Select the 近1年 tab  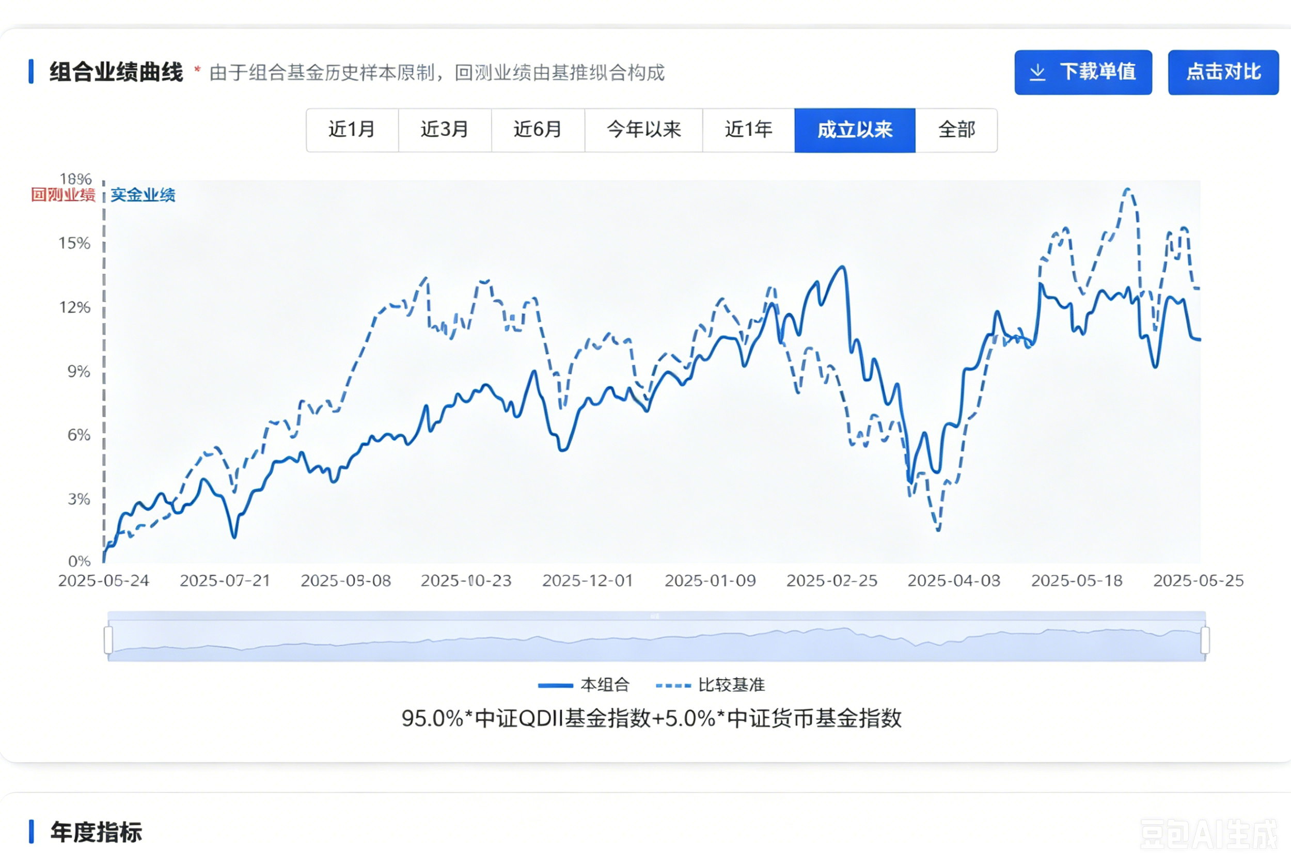click(x=749, y=130)
